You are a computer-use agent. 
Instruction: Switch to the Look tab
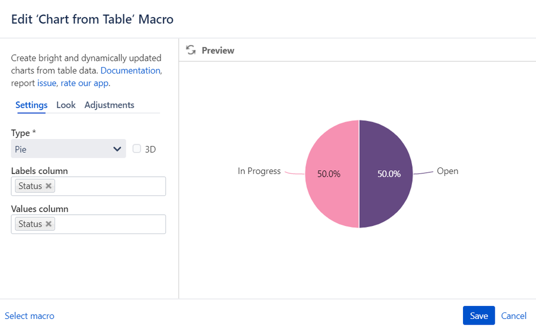tap(66, 105)
